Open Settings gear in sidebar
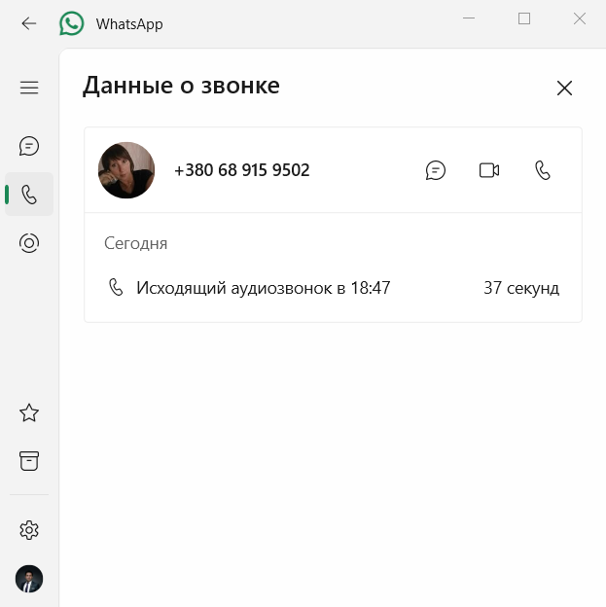 coord(29,530)
